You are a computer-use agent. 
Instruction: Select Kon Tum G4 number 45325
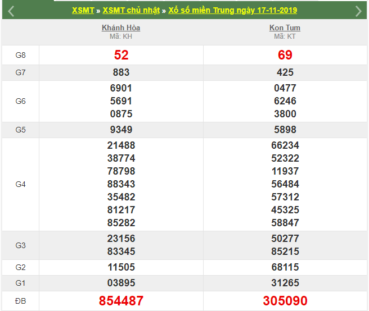pyautogui.click(x=285, y=210)
